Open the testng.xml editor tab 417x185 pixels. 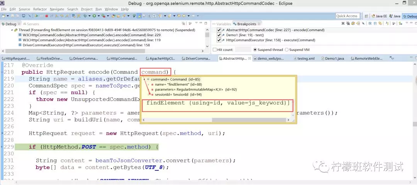[x=306, y=59]
